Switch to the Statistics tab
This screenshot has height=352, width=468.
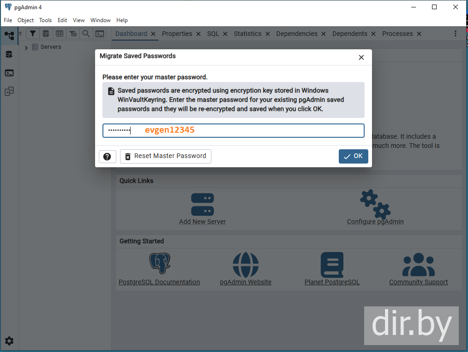click(x=247, y=34)
